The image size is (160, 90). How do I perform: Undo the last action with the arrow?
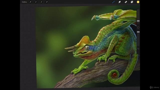[138, 49]
